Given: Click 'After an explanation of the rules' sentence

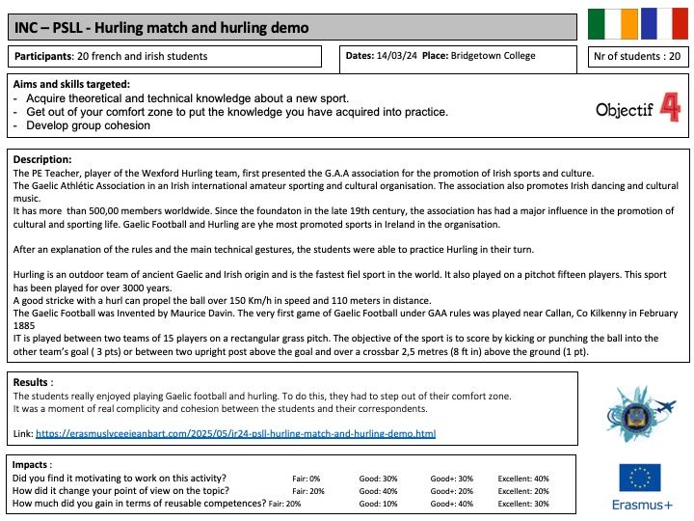Looking at the screenshot, I should click(x=274, y=250).
